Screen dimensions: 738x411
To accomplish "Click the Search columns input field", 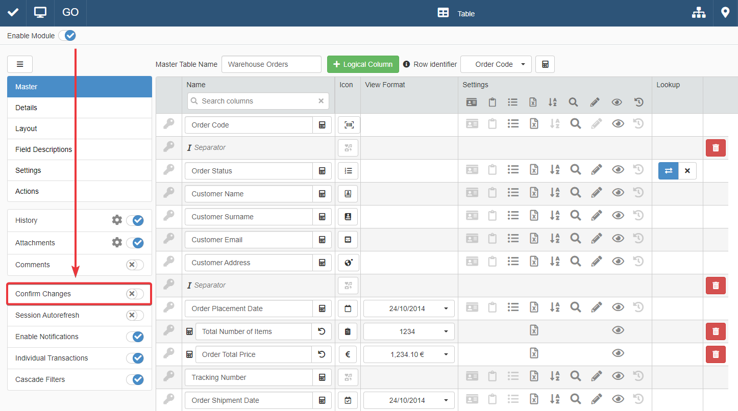I will tap(258, 101).
